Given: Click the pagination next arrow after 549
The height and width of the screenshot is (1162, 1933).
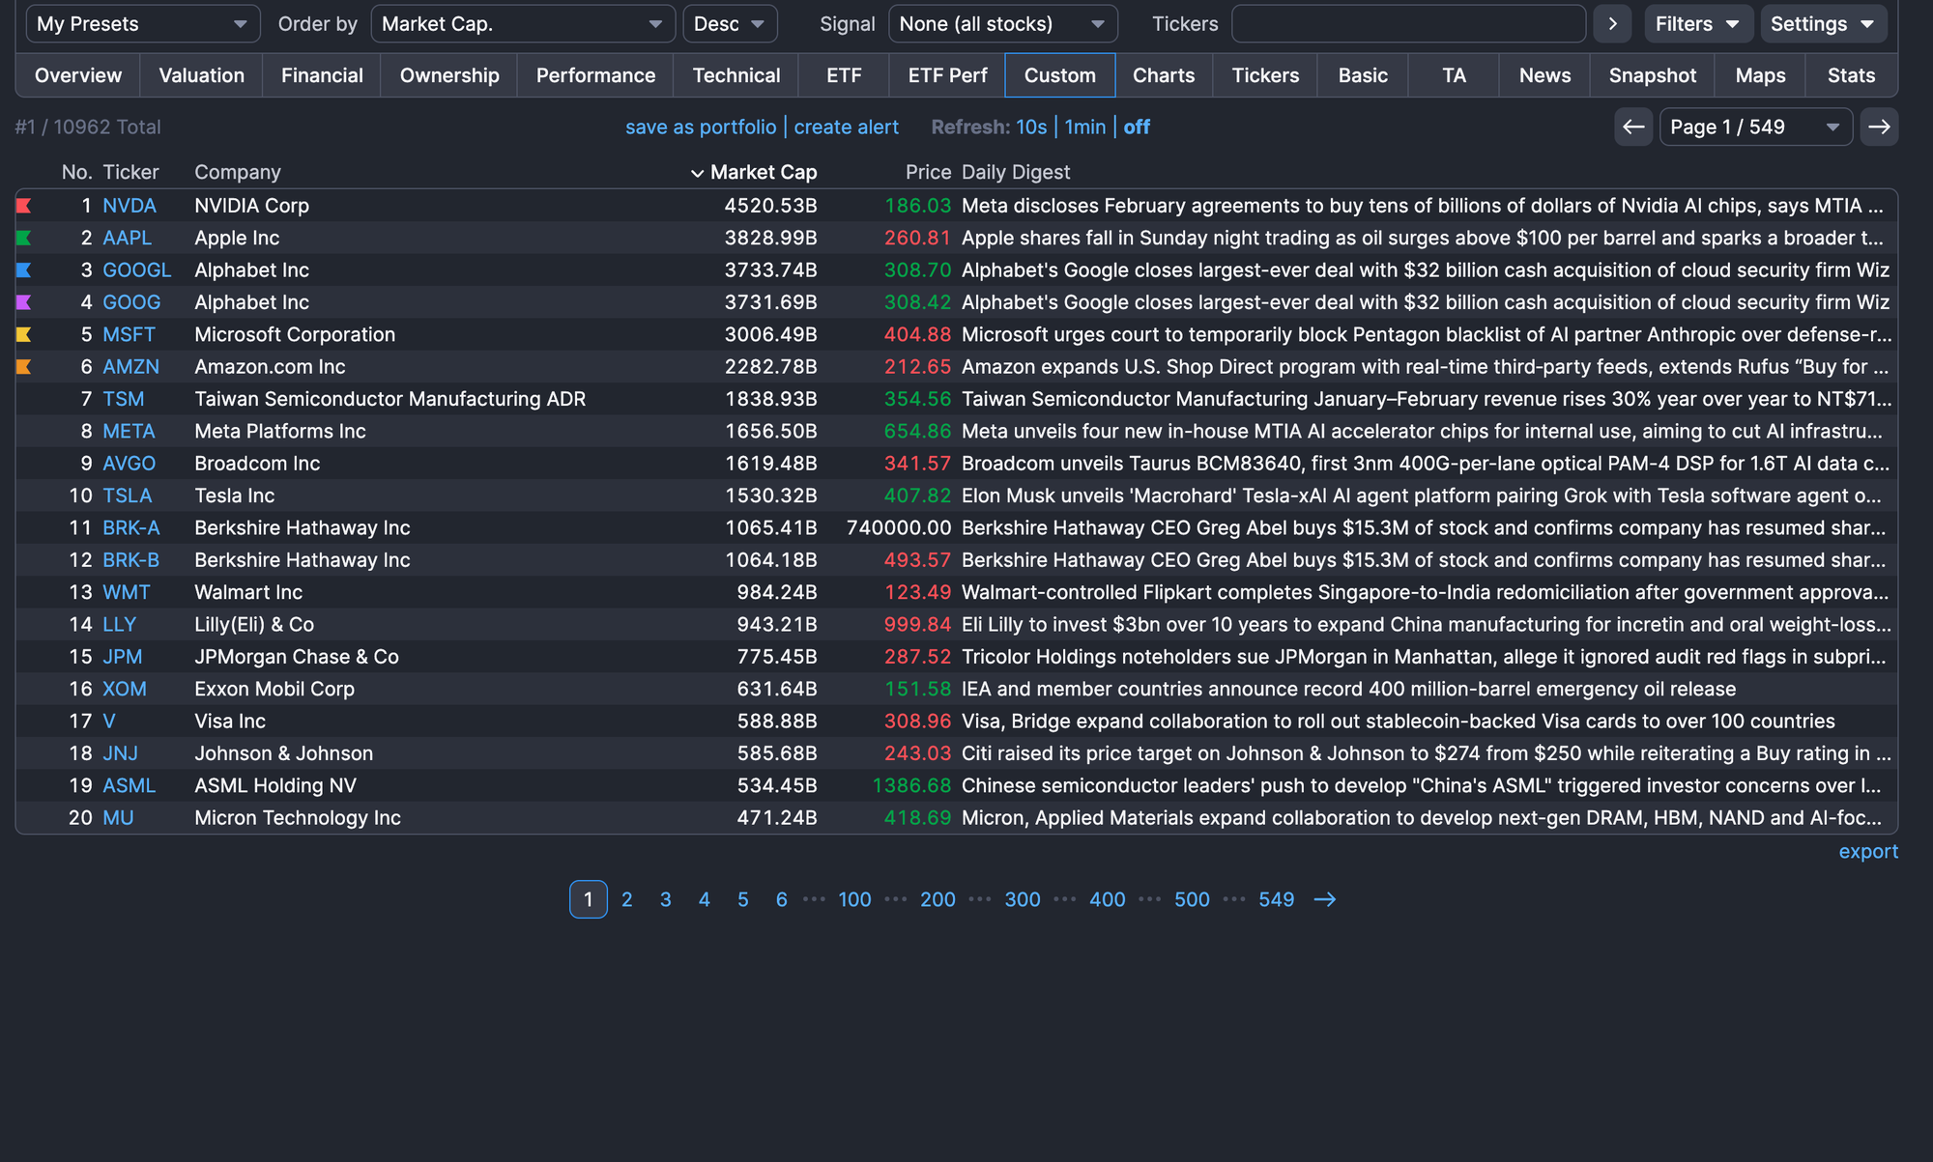Looking at the screenshot, I should tap(1325, 900).
